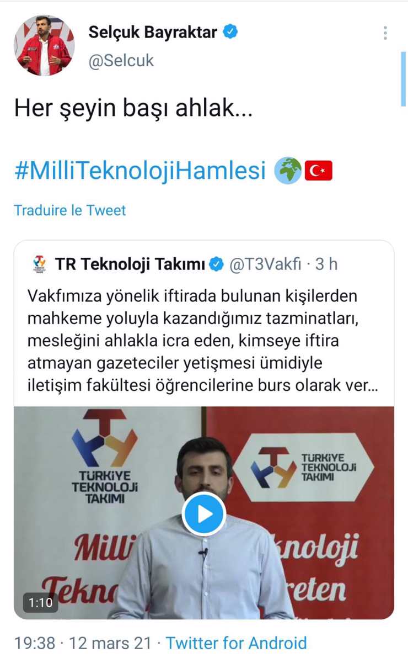Image resolution: width=408 pixels, height=663 pixels.
Task: Click the vertical scrollbar on the right edge
Action: pos(404,77)
